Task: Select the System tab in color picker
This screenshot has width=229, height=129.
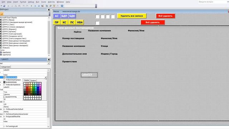Action: coord(33,81)
